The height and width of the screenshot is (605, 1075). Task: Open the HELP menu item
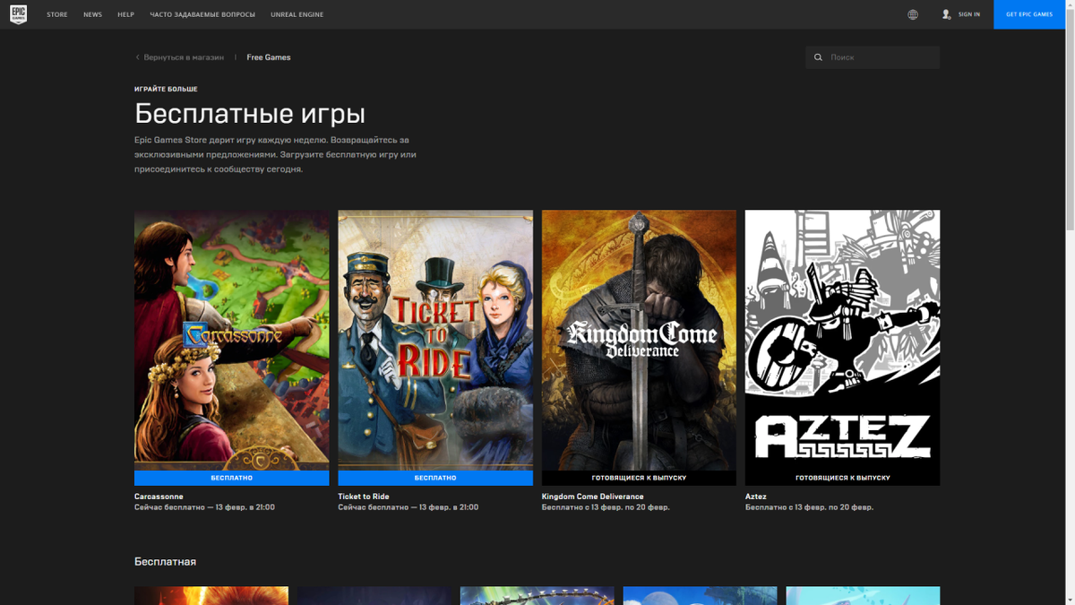coord(125,14)
